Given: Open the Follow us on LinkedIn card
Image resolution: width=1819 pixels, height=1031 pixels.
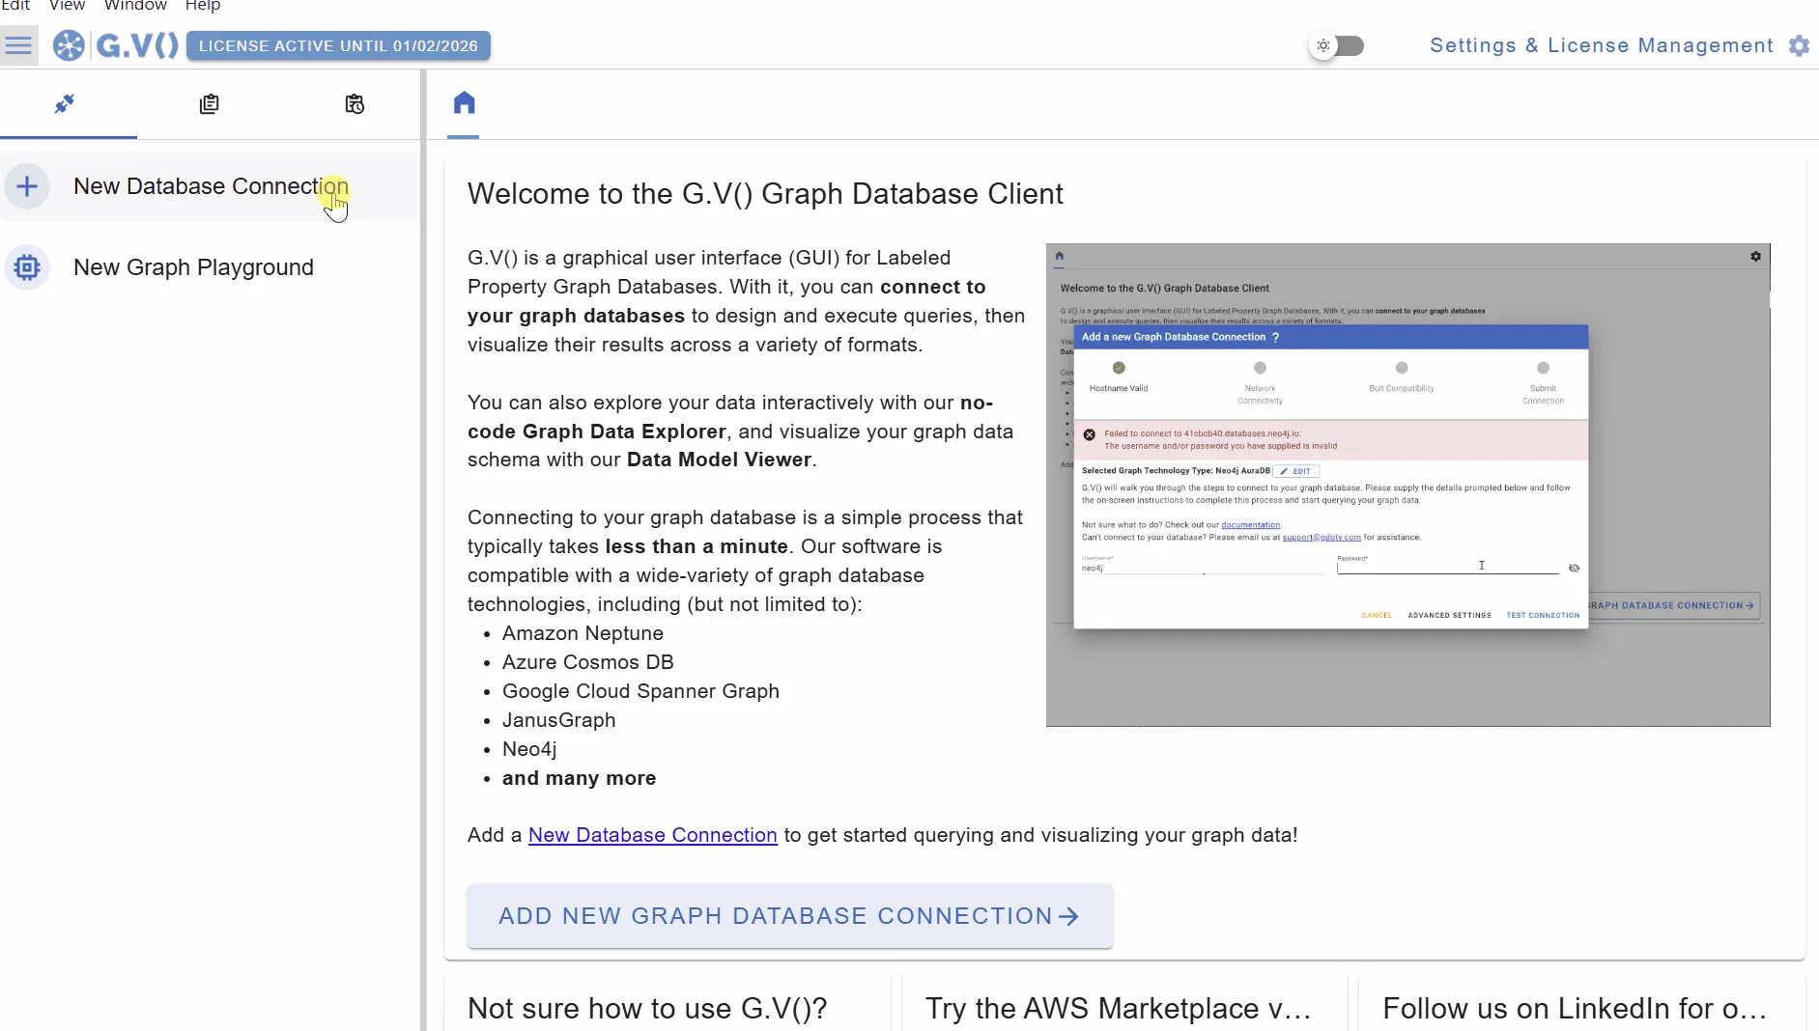Looking at the screenshot, I should [1581, 1004].
